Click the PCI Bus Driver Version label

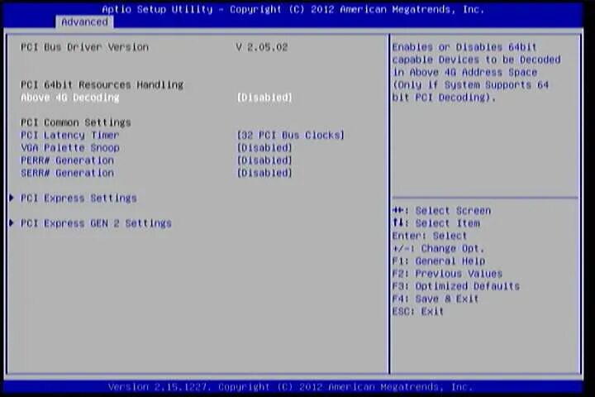pyautogui.click(x=84, y=47)
